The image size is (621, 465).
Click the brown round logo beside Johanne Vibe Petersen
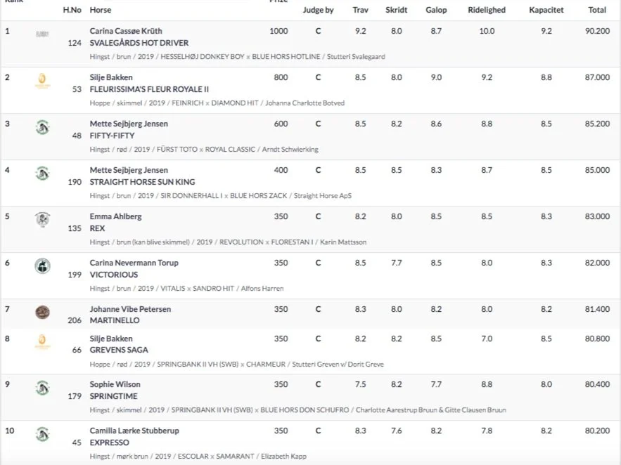point(42,313)
